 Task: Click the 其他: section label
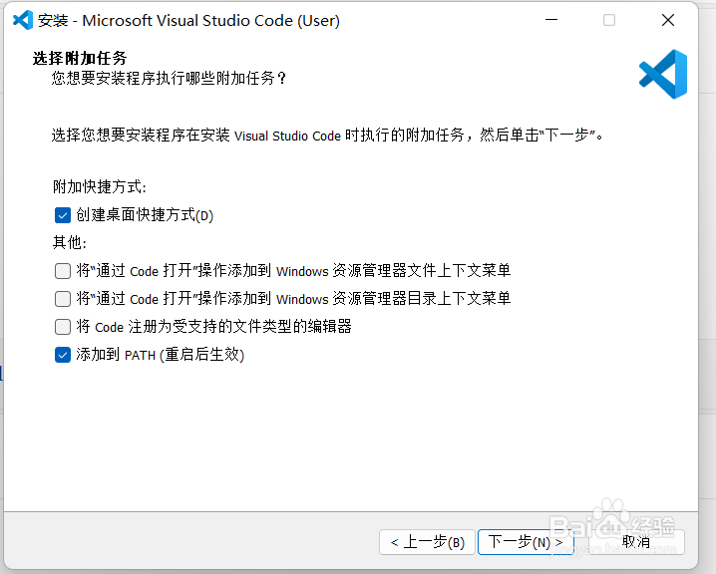coord(70,243)
